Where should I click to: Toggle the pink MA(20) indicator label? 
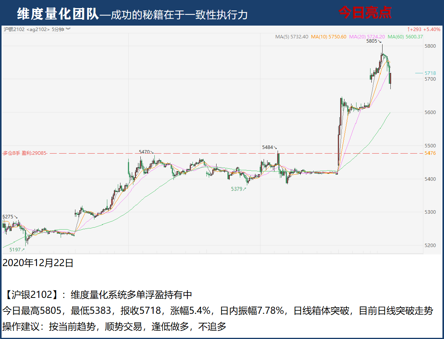367,37
